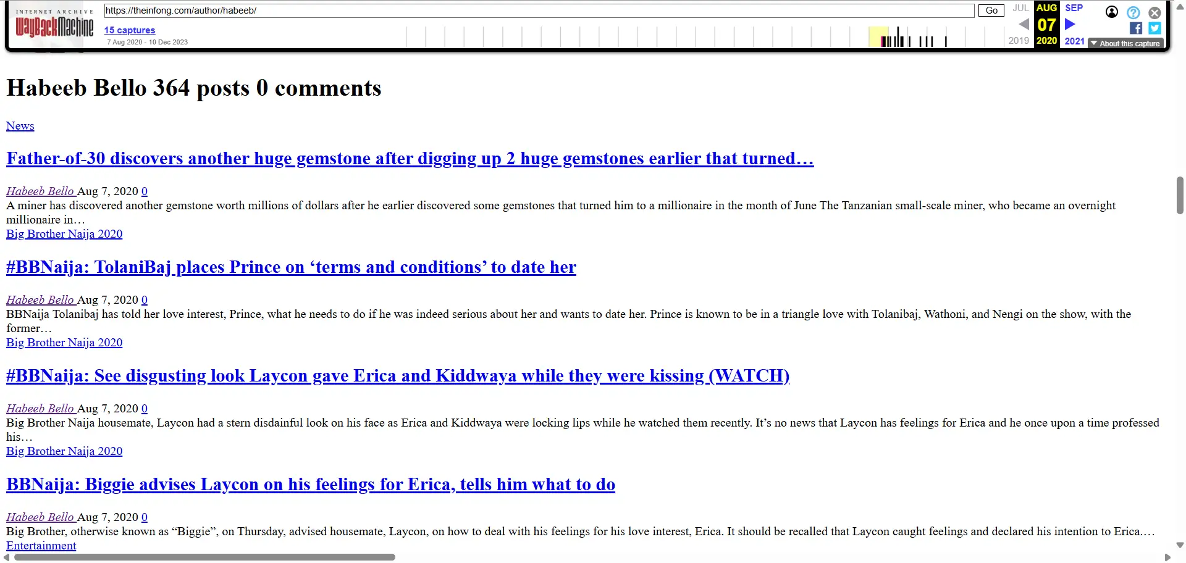Select the highlighted 2020 year

1046,41
